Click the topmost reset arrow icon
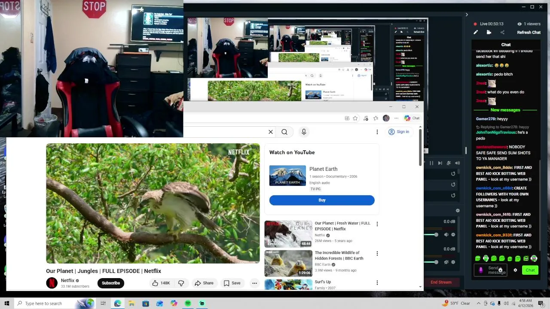 (x=453, y=174)
